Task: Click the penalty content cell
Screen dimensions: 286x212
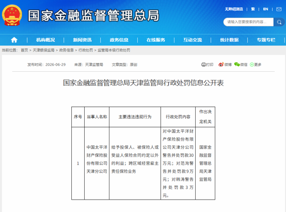Action: (178, 164)
